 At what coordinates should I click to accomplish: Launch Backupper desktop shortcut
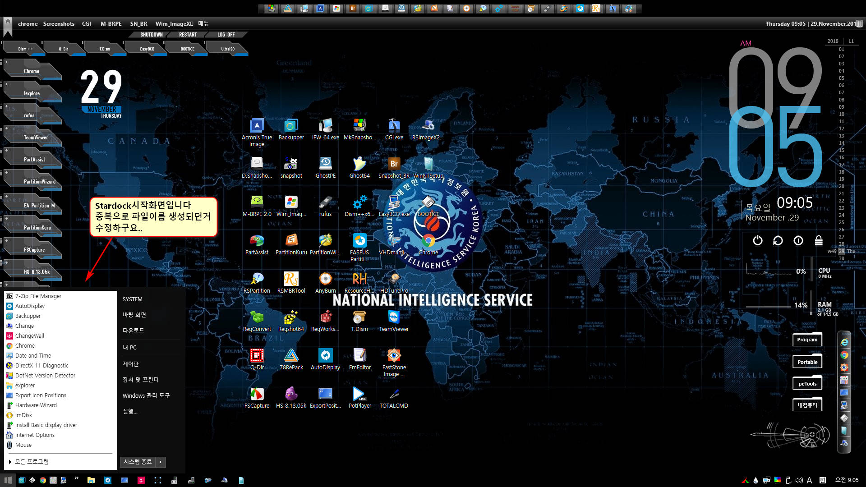[291, 130]
